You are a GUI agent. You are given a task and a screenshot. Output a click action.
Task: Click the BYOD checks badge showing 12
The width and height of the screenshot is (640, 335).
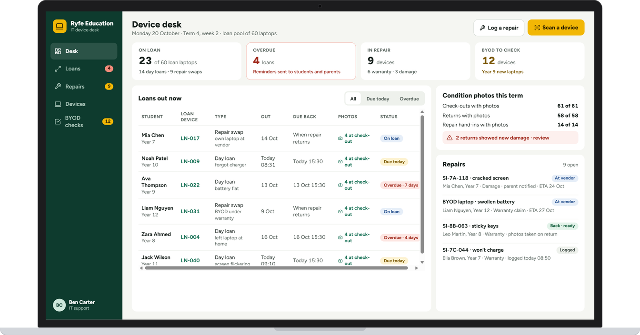[108, 121]
